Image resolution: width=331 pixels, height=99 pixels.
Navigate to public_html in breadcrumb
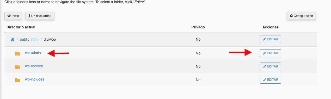click(29, 40)
